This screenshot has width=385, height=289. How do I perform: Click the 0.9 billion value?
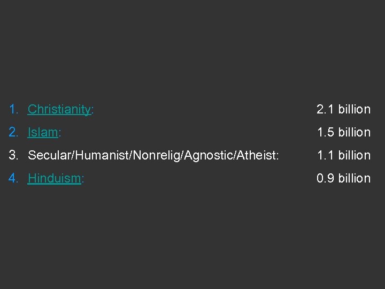(x=343, y=178)
